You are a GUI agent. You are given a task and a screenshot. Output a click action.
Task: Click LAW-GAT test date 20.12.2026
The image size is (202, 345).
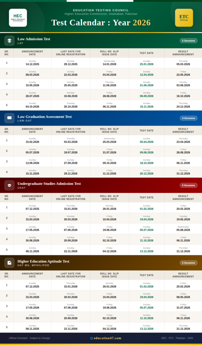click(x=146, y=174)
